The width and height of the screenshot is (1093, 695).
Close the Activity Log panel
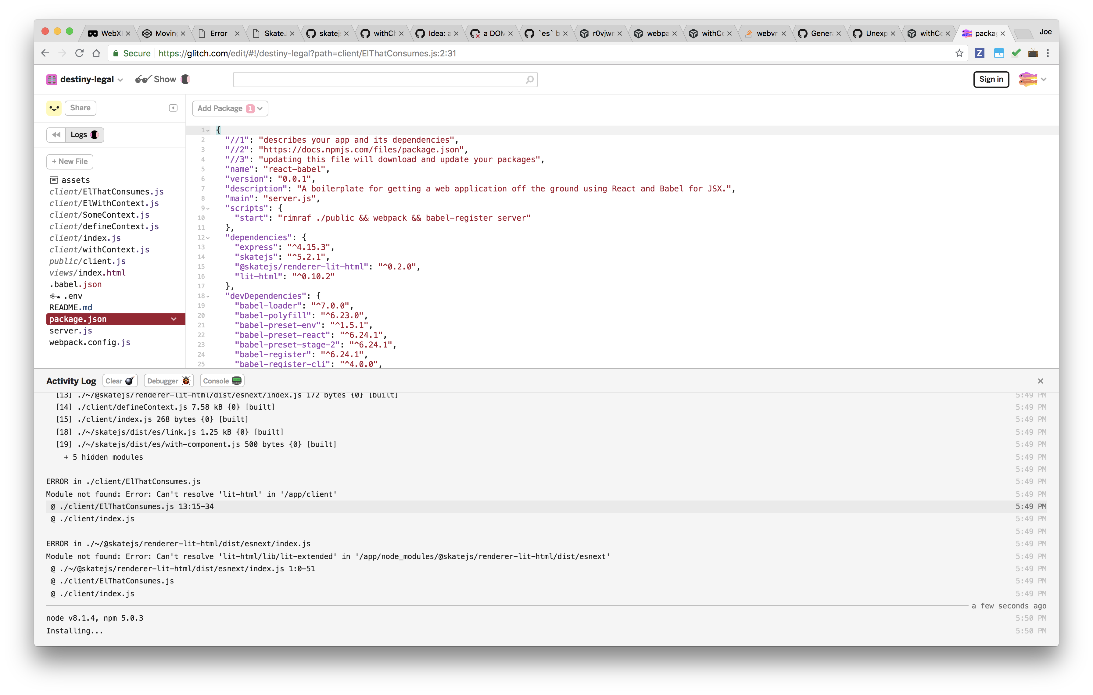click(1040, 381)
